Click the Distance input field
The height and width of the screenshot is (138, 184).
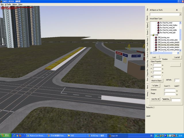(x=170, y=90)
